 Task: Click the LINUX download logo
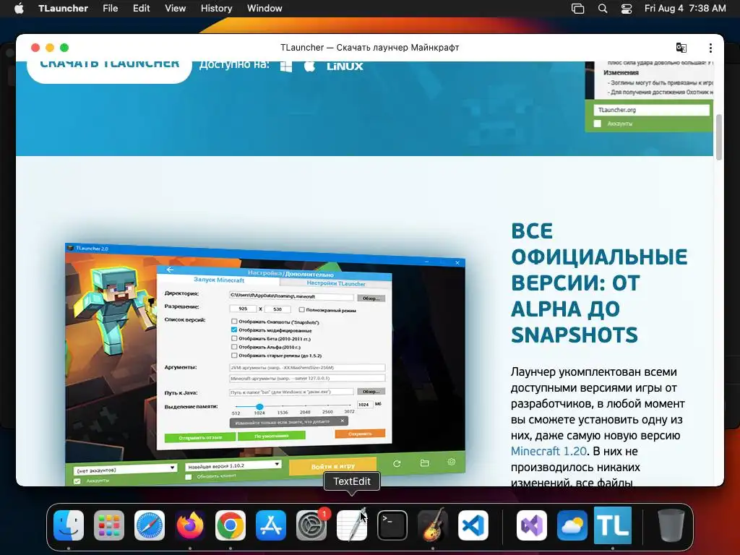(x=345, y=66)
